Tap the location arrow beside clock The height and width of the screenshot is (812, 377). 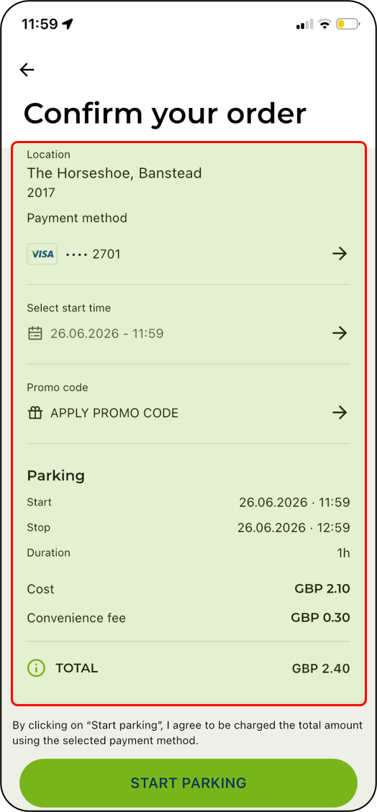(x=68, y=24)
